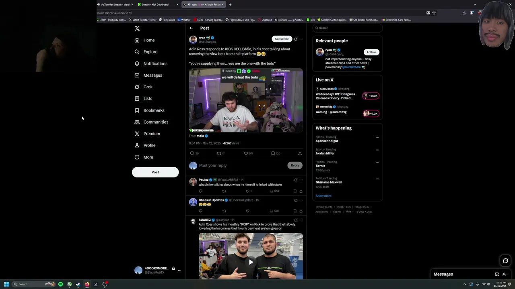Follow ryan in Relevant people
The height and width of the screenshot is (289, 515).
pos(371,52)
